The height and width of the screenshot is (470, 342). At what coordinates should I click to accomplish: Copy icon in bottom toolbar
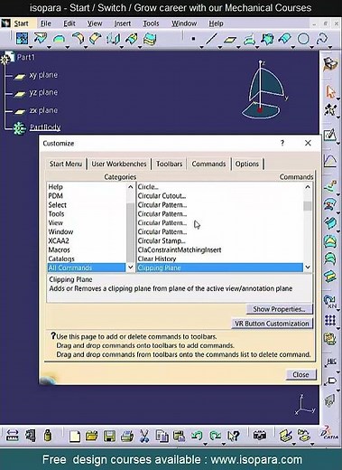(162, 436)
